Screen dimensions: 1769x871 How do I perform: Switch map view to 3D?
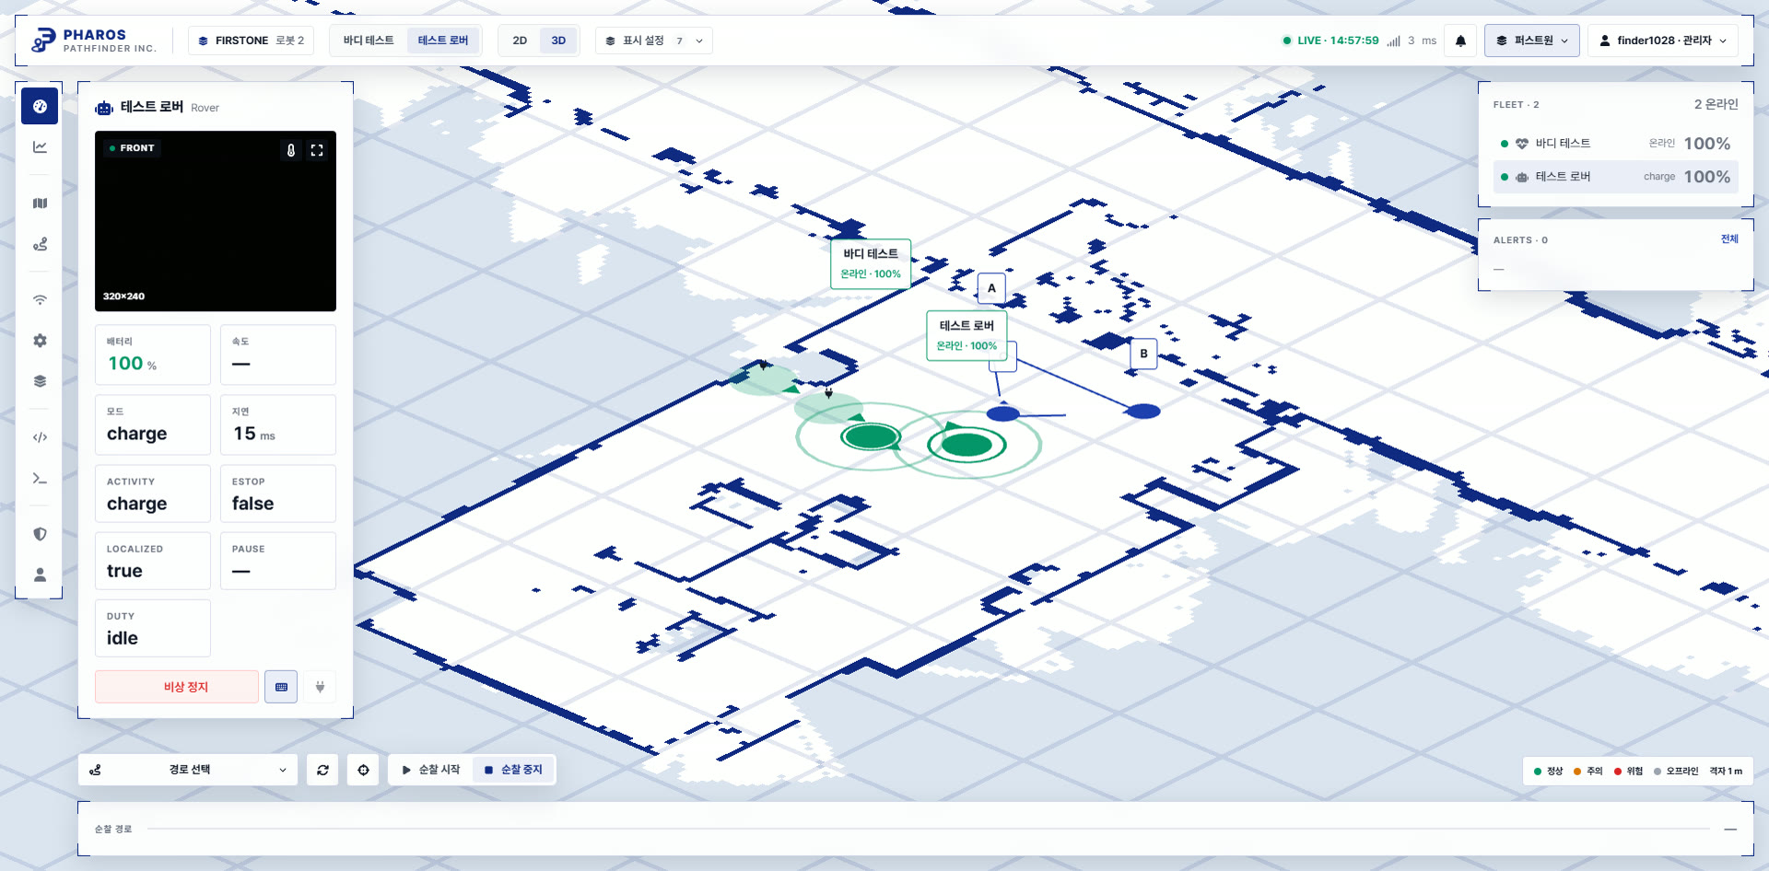(x=558, y=41)
